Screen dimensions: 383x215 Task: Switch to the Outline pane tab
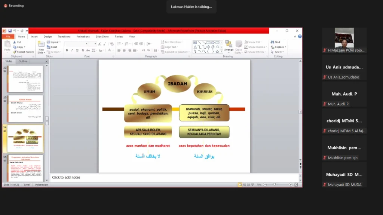coord(23,61)
